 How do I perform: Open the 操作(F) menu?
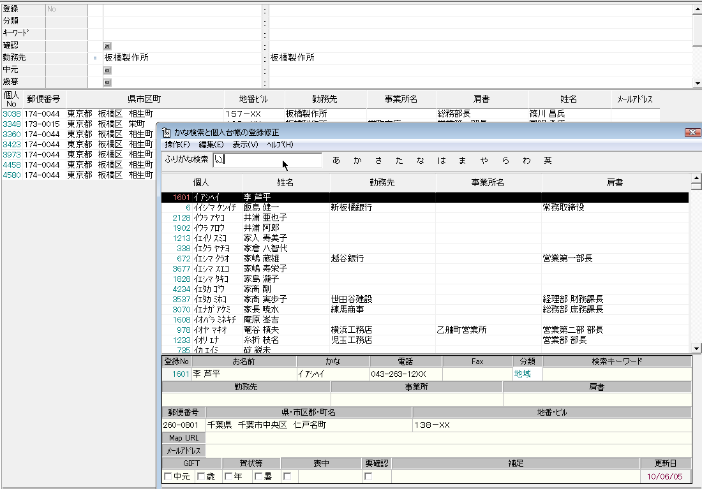(x=177, y=145)
